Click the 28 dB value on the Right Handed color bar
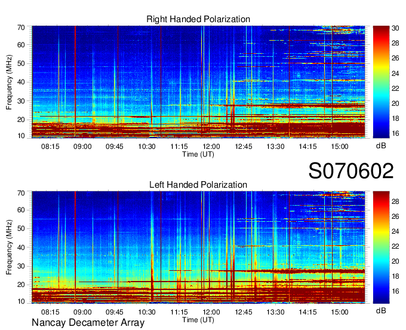The width and height of the screenshot is (406, 330). (395, 43)
